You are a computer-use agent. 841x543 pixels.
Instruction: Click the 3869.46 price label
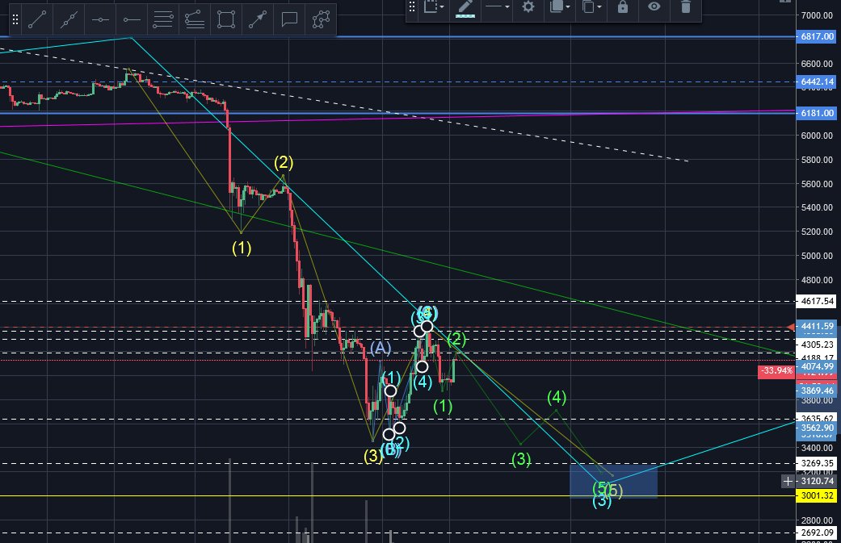pyautogui.click(x=816, y=391)
